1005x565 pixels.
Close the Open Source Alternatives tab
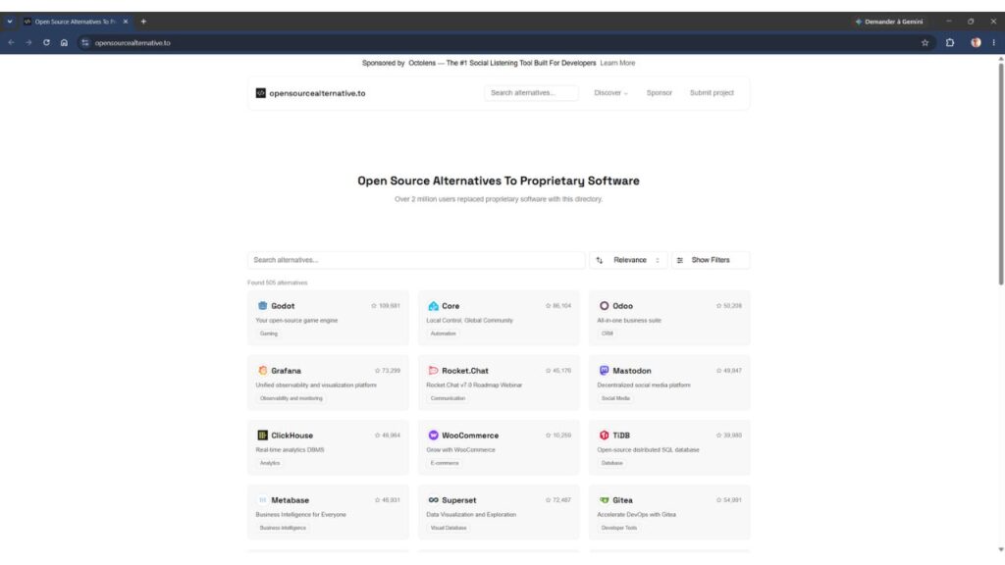tap(126, 22)
